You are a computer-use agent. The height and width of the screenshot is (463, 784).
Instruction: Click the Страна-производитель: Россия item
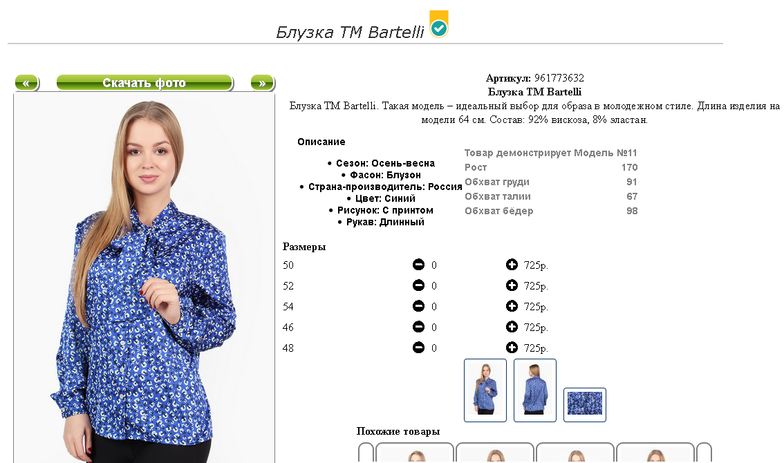[x=385, y=187]
